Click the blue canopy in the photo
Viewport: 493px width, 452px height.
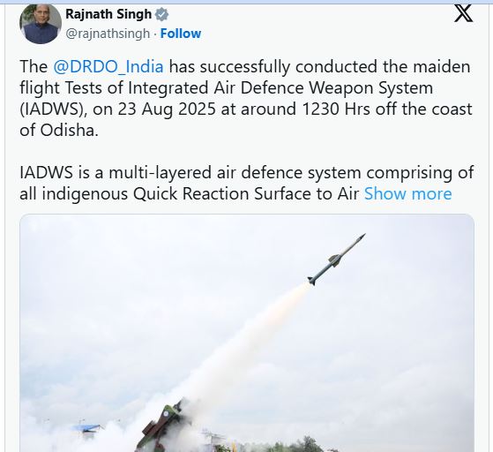[x=86, y=428]
